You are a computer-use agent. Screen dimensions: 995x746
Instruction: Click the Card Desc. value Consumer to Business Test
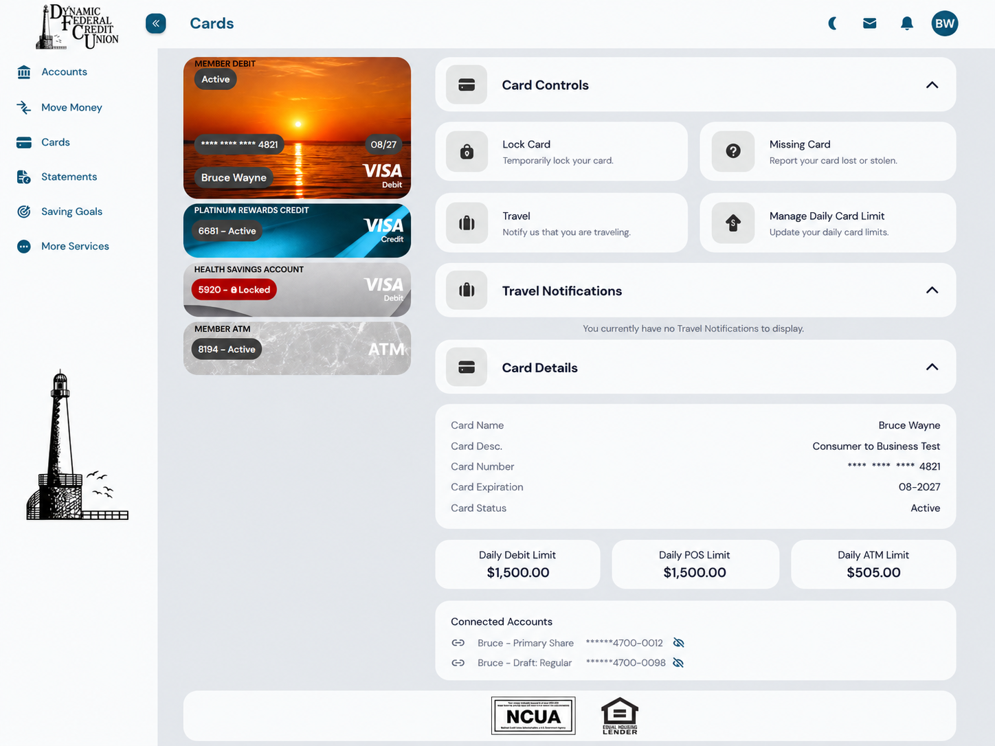click(876, 447)
